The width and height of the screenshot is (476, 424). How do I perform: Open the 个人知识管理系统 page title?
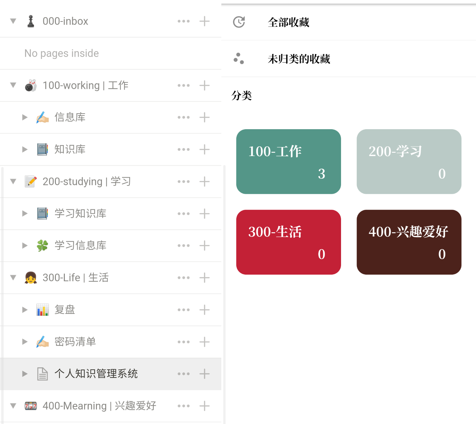[96, 374]
